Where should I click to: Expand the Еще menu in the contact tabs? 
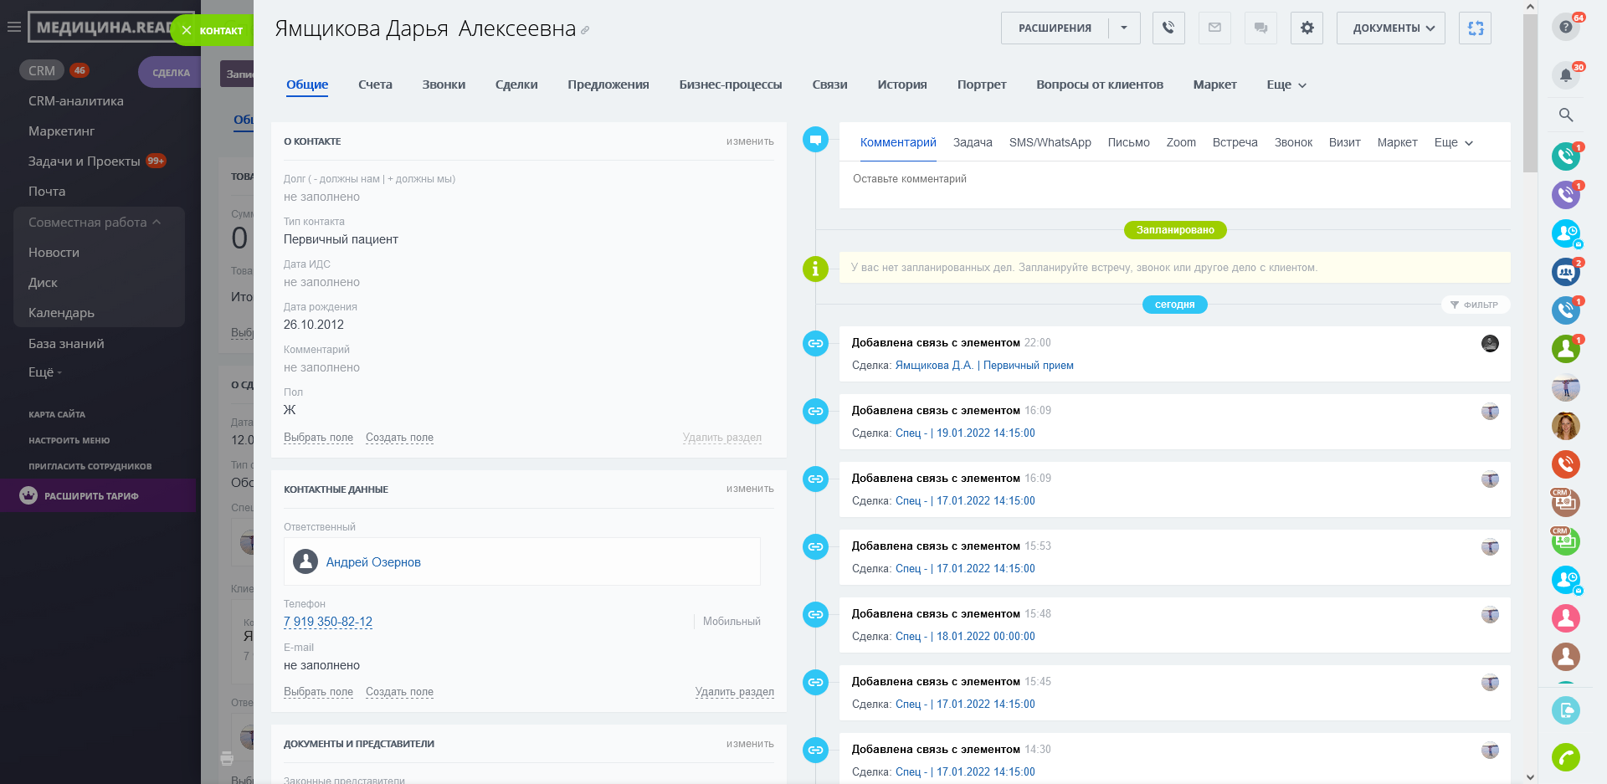tap(1286, 85)
